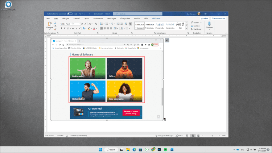Switch to the Einfügen ribbon tab
Screen dimensions: 272x153
pyautogui.click(x=66, y=18)
